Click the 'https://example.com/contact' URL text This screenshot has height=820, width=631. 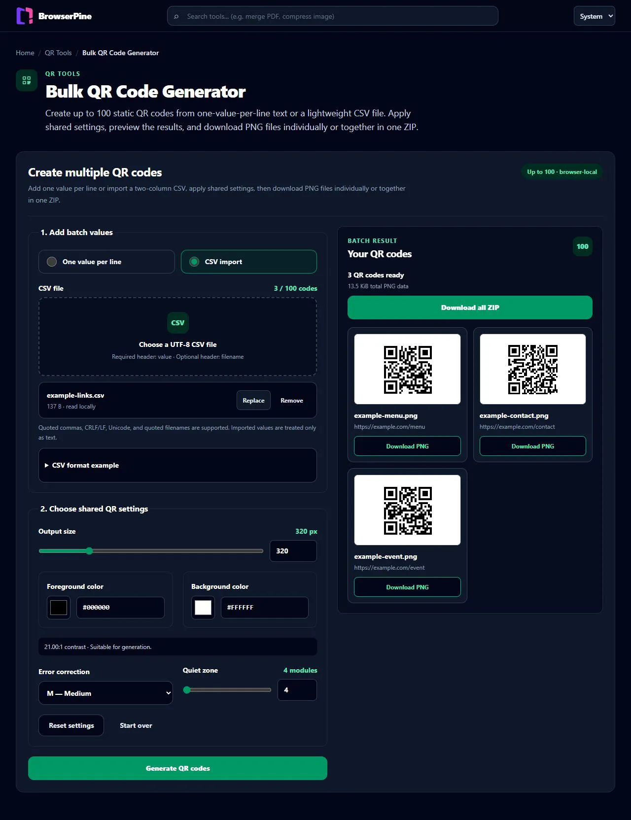(517, 427)
